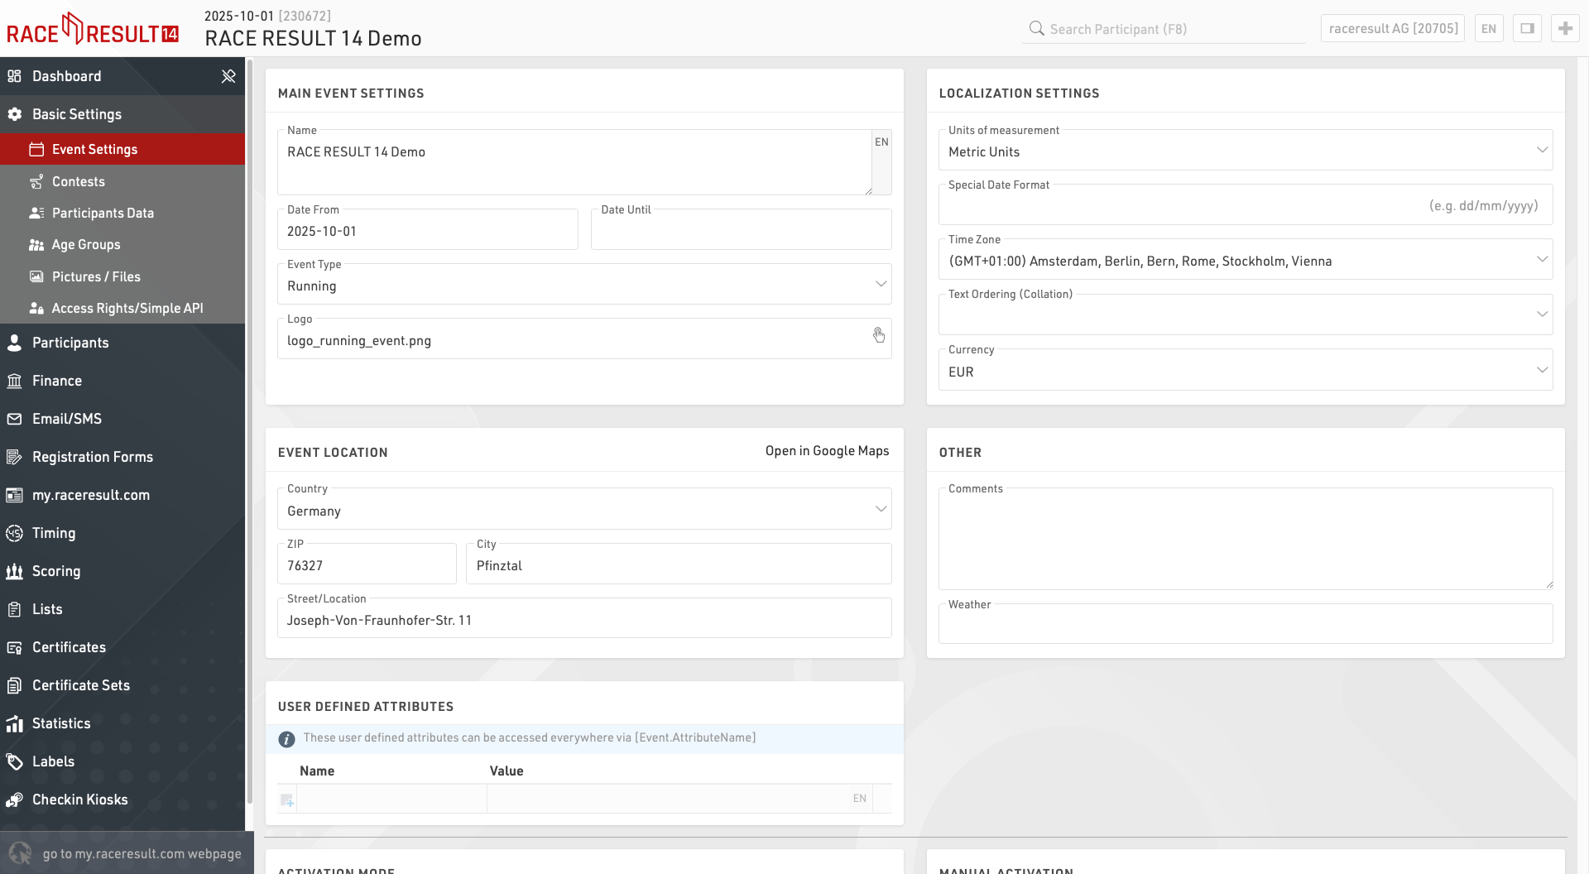1589x874 pixels.
Task: Click the Statistics chart icon
Action: [14, 723]
